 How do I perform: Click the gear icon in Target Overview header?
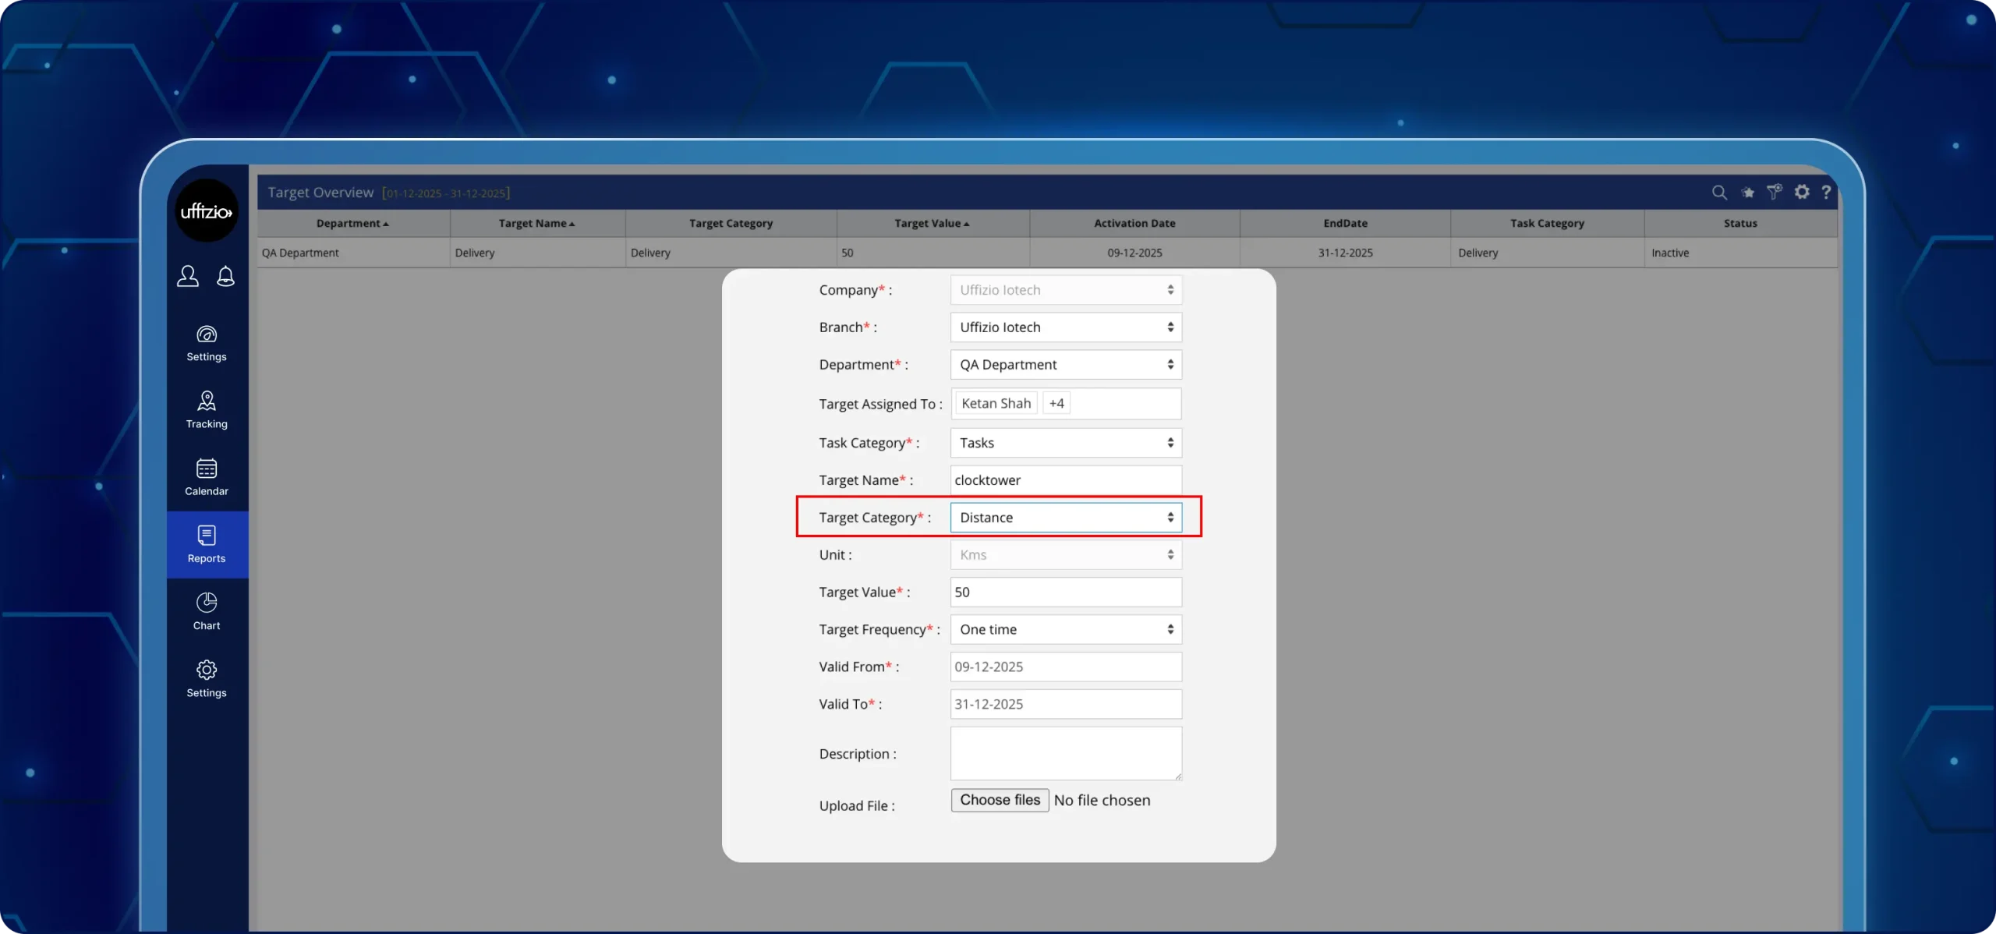(1801, 192)
